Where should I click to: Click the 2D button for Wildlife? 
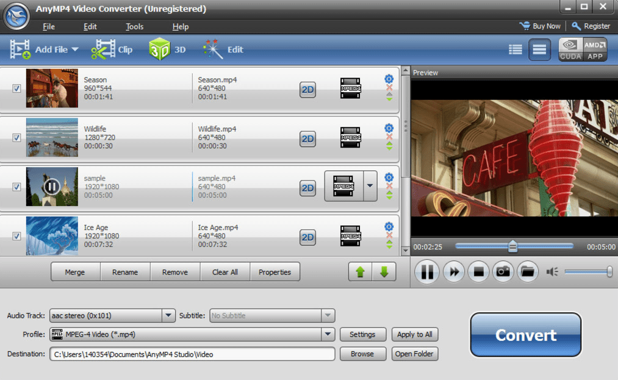pos(308,139)
